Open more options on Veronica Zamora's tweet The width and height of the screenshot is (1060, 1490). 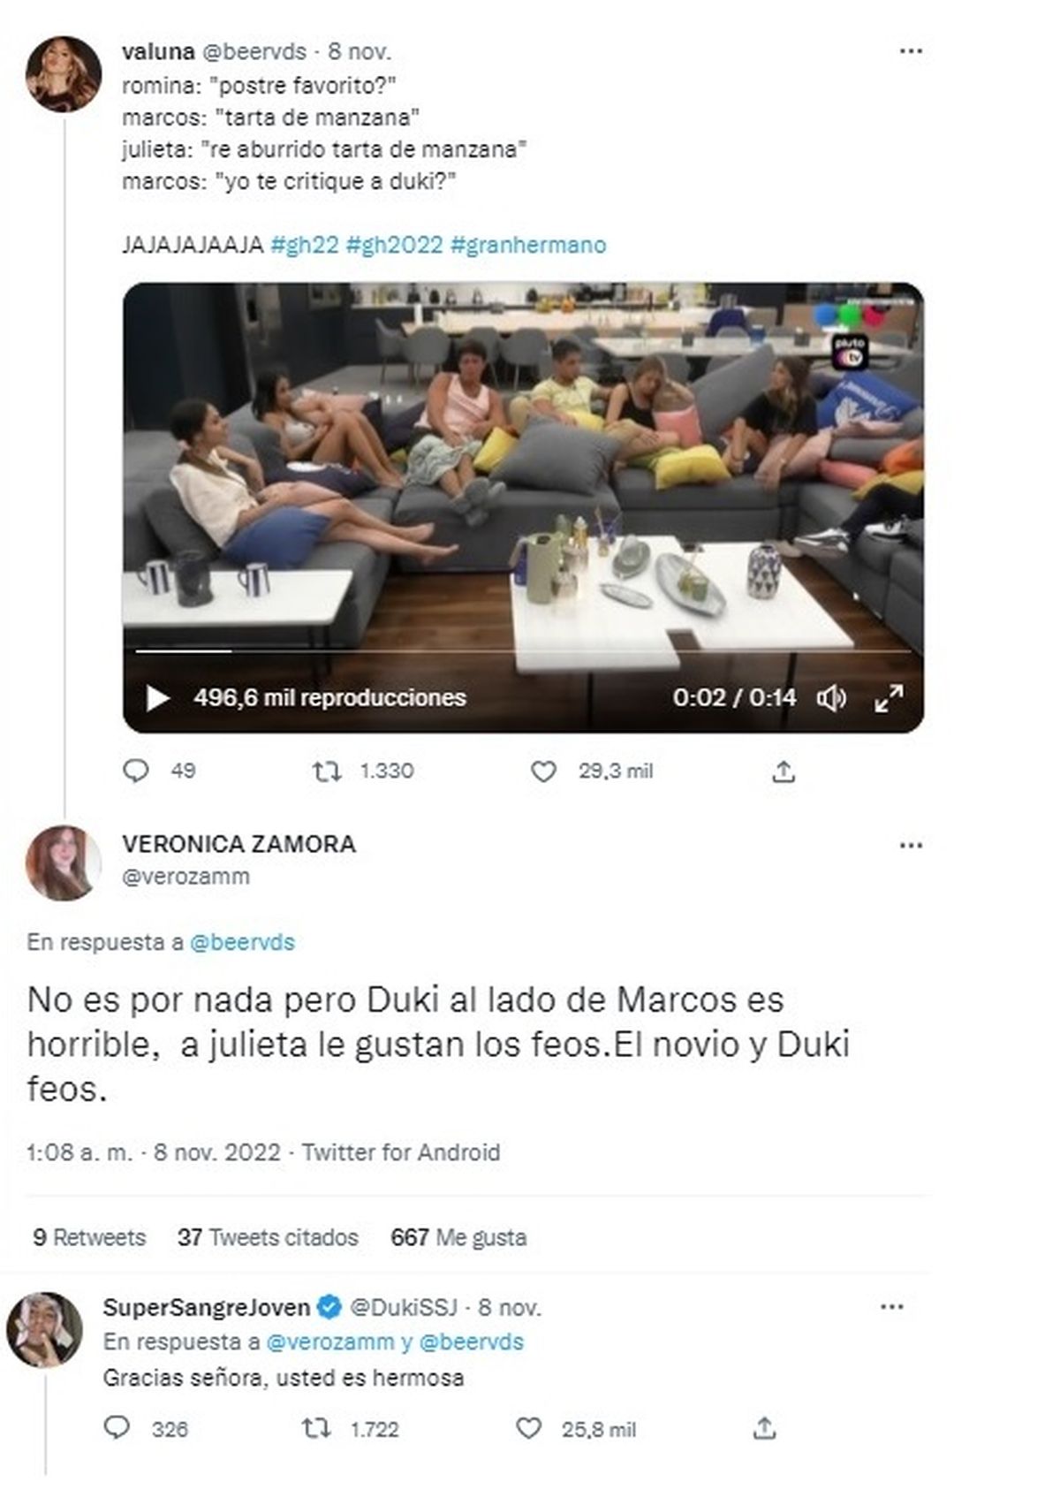click(911, 846)
